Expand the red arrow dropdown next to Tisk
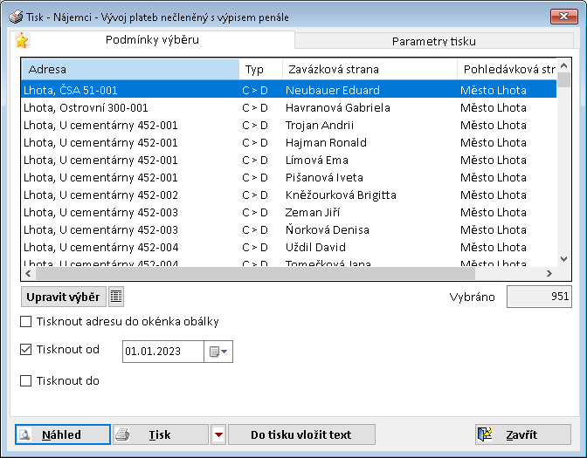The image size is (587, 458). tap(218, 434)
